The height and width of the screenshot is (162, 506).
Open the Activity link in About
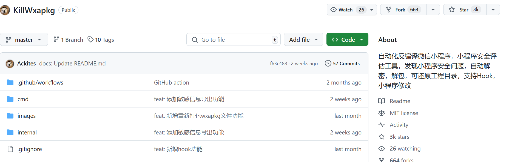tap(399, 125)
